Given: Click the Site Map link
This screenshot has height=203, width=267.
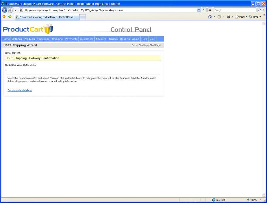Looking at the screenshot, I should [x=143, y=45].
